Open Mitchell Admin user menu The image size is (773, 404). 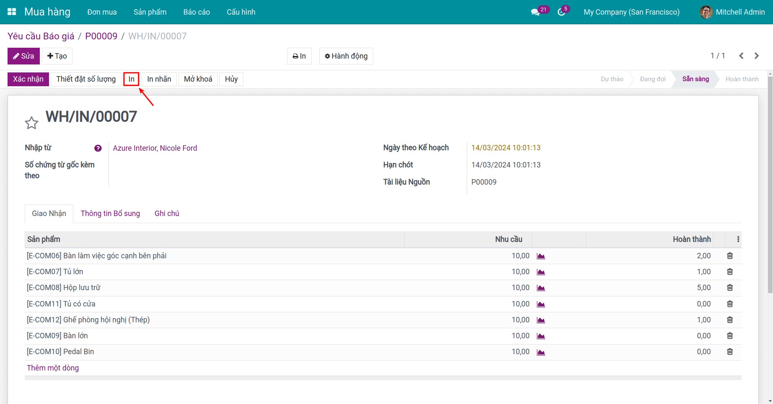[x=732, y=12]
